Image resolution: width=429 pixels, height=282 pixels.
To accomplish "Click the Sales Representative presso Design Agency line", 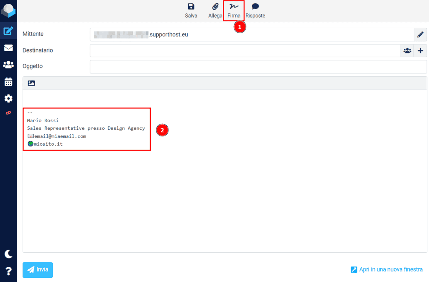I will point(86,128).
